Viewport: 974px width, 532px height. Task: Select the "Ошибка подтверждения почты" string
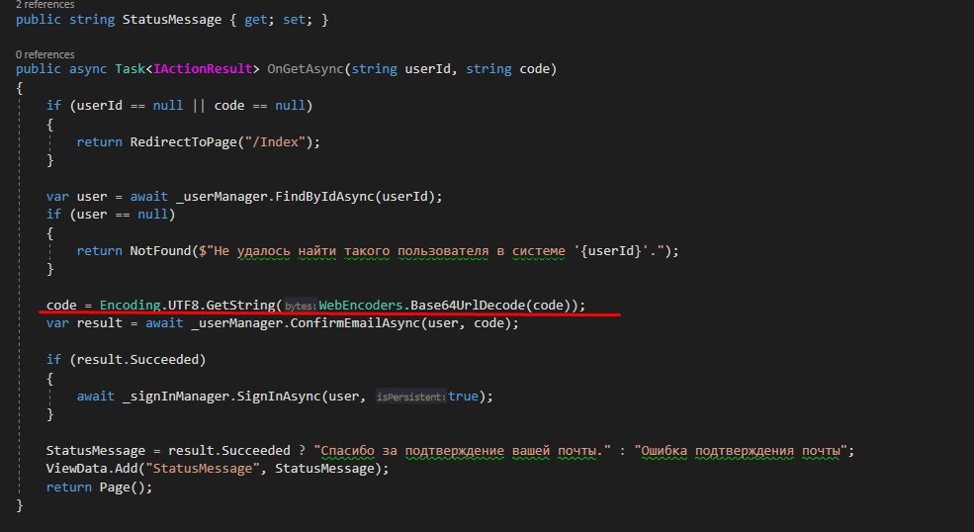[x=741, y=451]
